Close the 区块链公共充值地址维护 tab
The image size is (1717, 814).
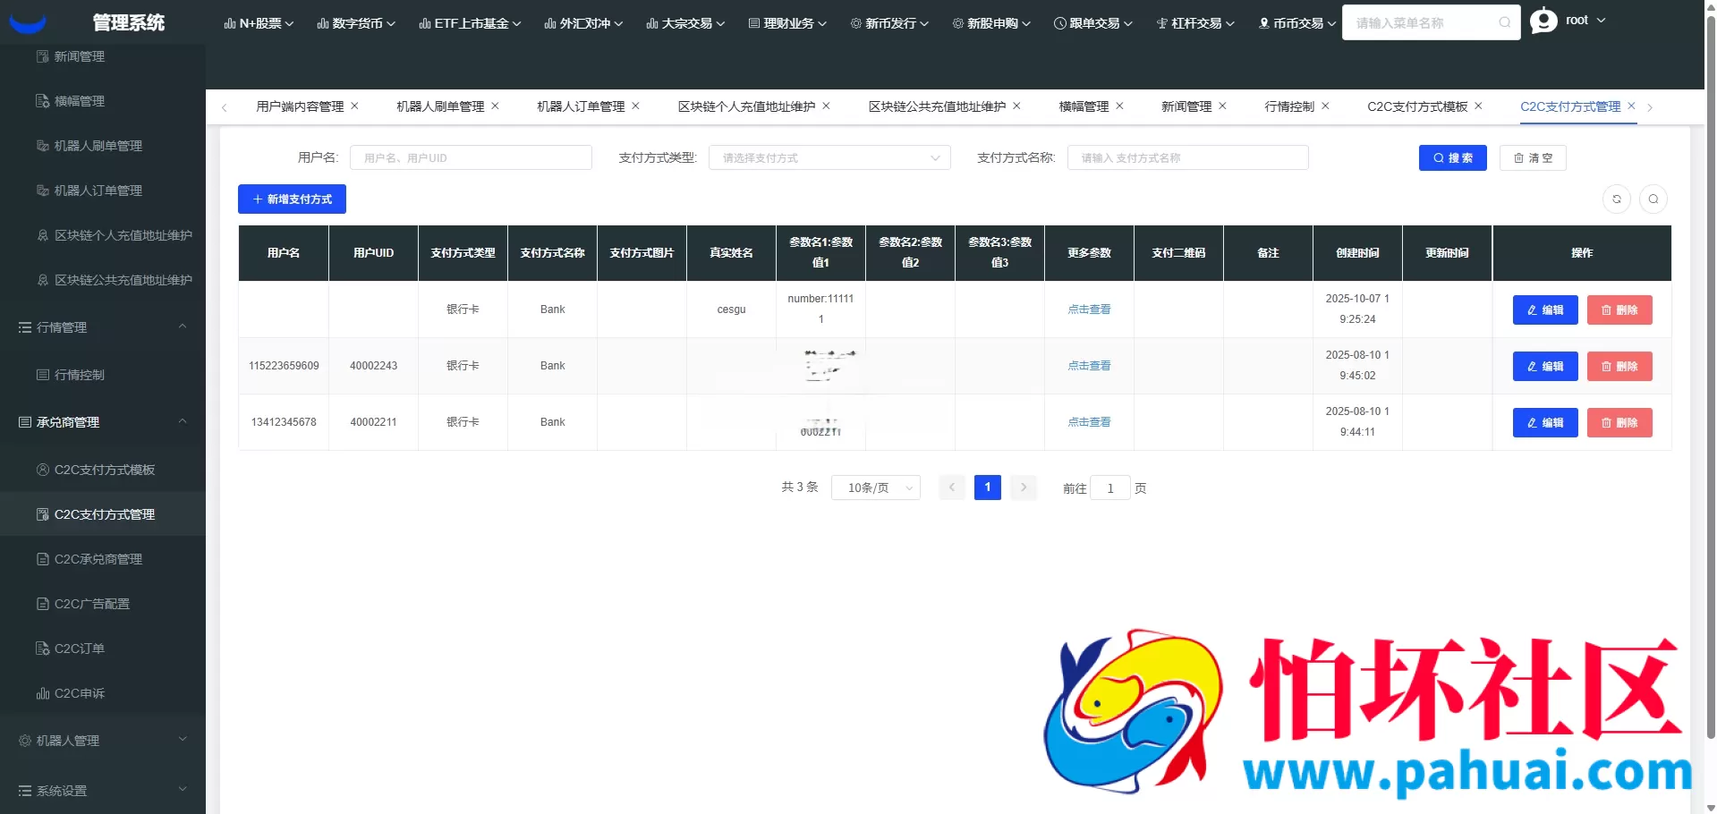click(x=1016, y=106)
